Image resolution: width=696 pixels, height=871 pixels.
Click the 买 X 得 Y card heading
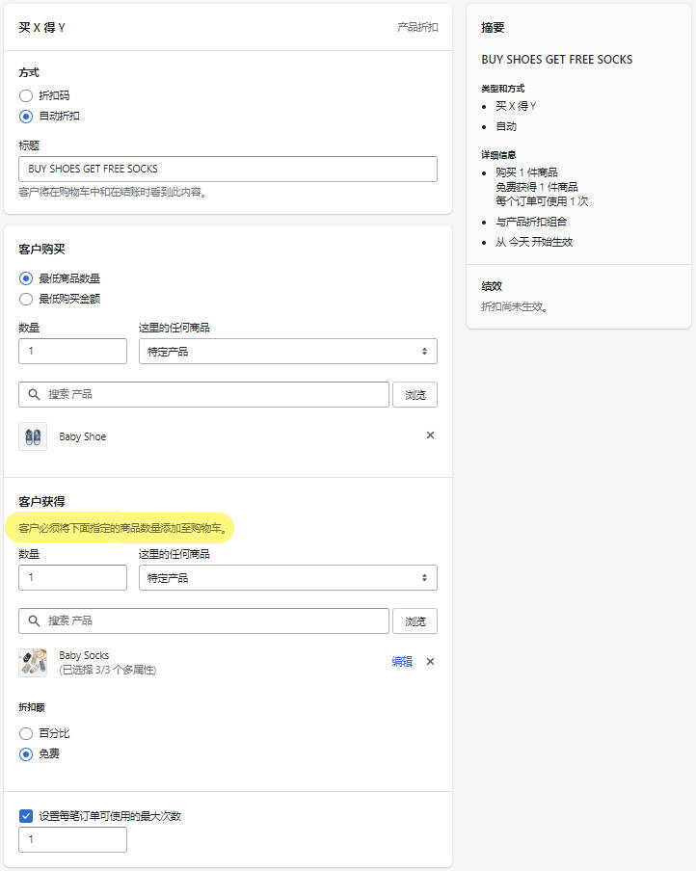41,27
